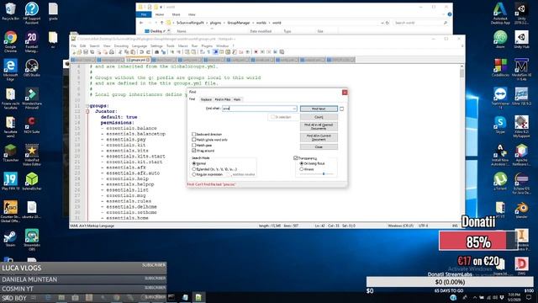This screenshot has width=538, height=303.
Task: Click the Print icon in Notepad++ toolbar
Action: 112,52
